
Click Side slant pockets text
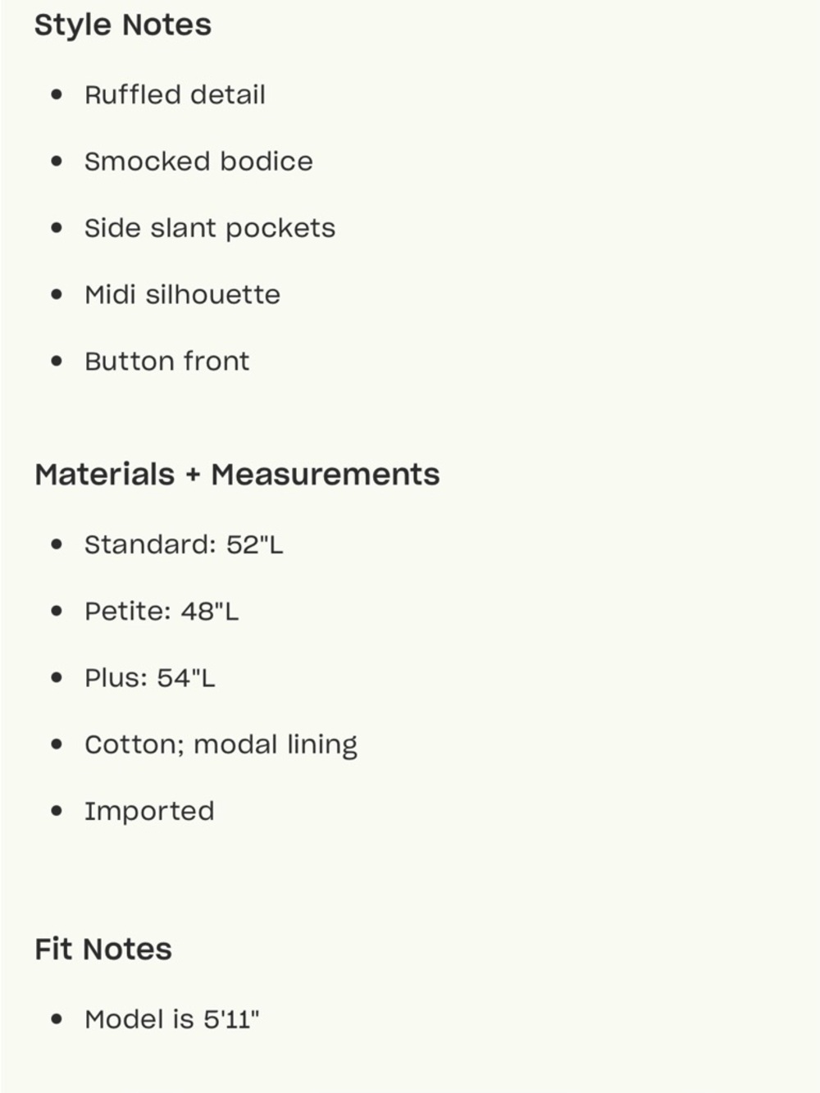[x=210, y=229]
